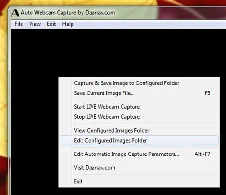226x195 pixels.
Task: Click the window title Auto Webcam Capture by Daanav.com
Action: coord(68,13)
